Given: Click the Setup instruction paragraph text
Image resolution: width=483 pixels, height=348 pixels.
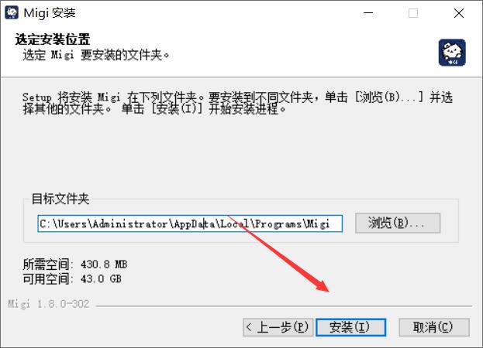Looking at the screenshot, I should [237, 103].
